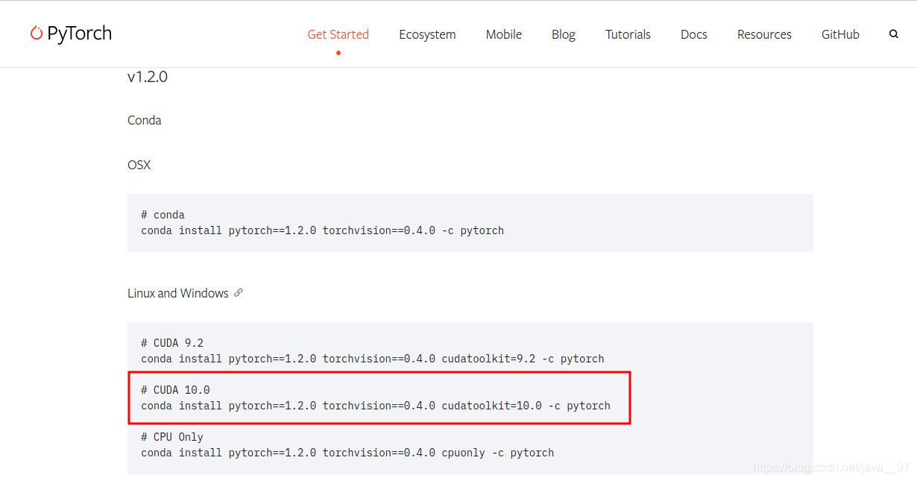Open the Blog page
917x481 pixels.
pyautogui.click(x=564, y=34)
